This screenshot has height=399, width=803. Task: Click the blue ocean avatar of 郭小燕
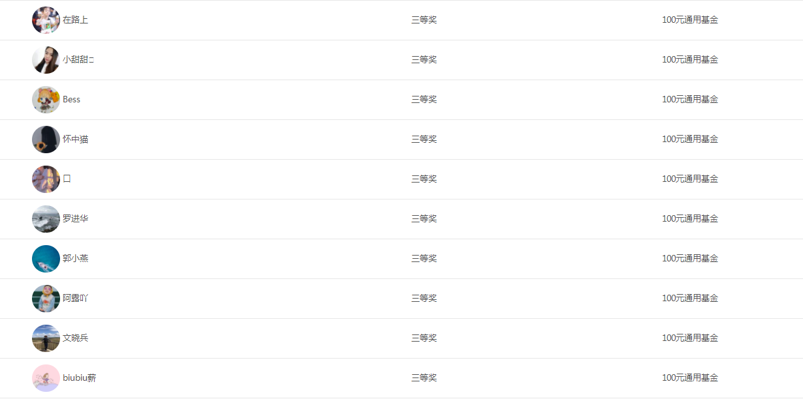(x=46, y=259)
